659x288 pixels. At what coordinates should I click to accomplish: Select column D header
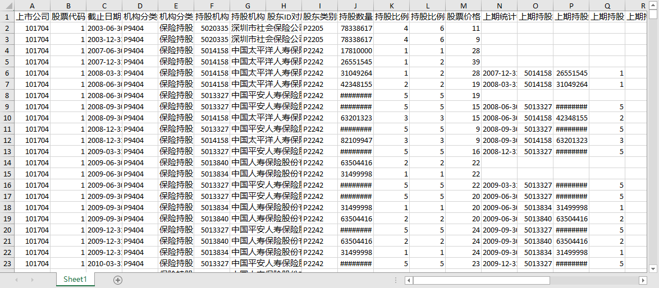pos(140,6)
